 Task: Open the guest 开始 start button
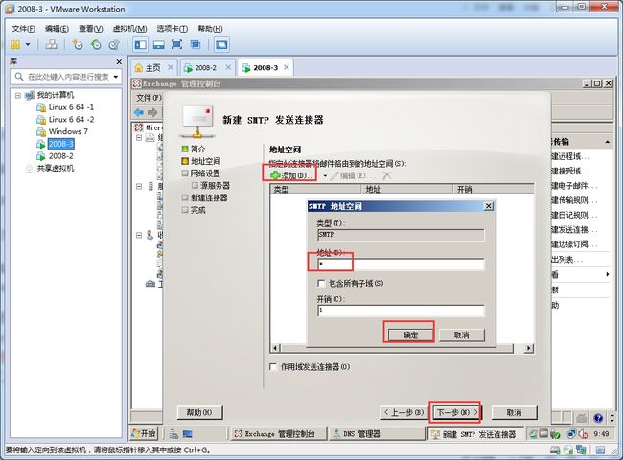(144, 433)
